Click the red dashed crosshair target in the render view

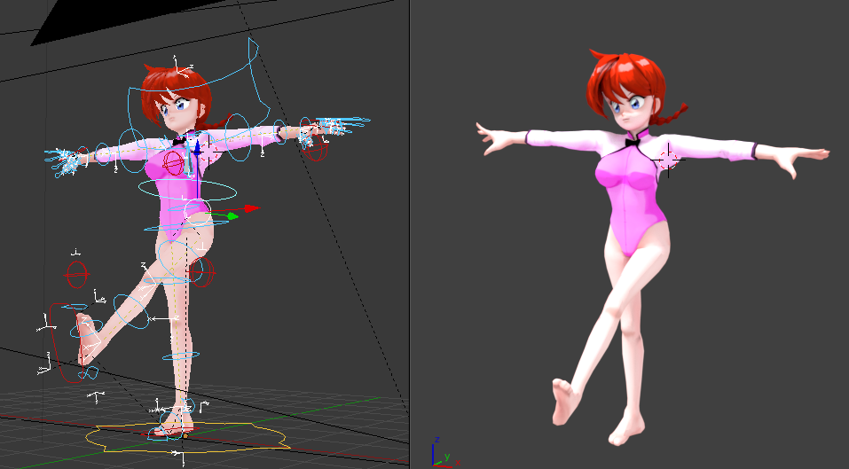coord(668,160)
